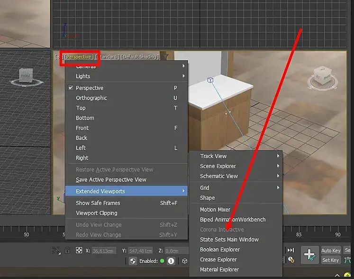Click the cube icon after Enabled indicator
The height and width of the screenshot is (279, 354).
coord(185,261)
